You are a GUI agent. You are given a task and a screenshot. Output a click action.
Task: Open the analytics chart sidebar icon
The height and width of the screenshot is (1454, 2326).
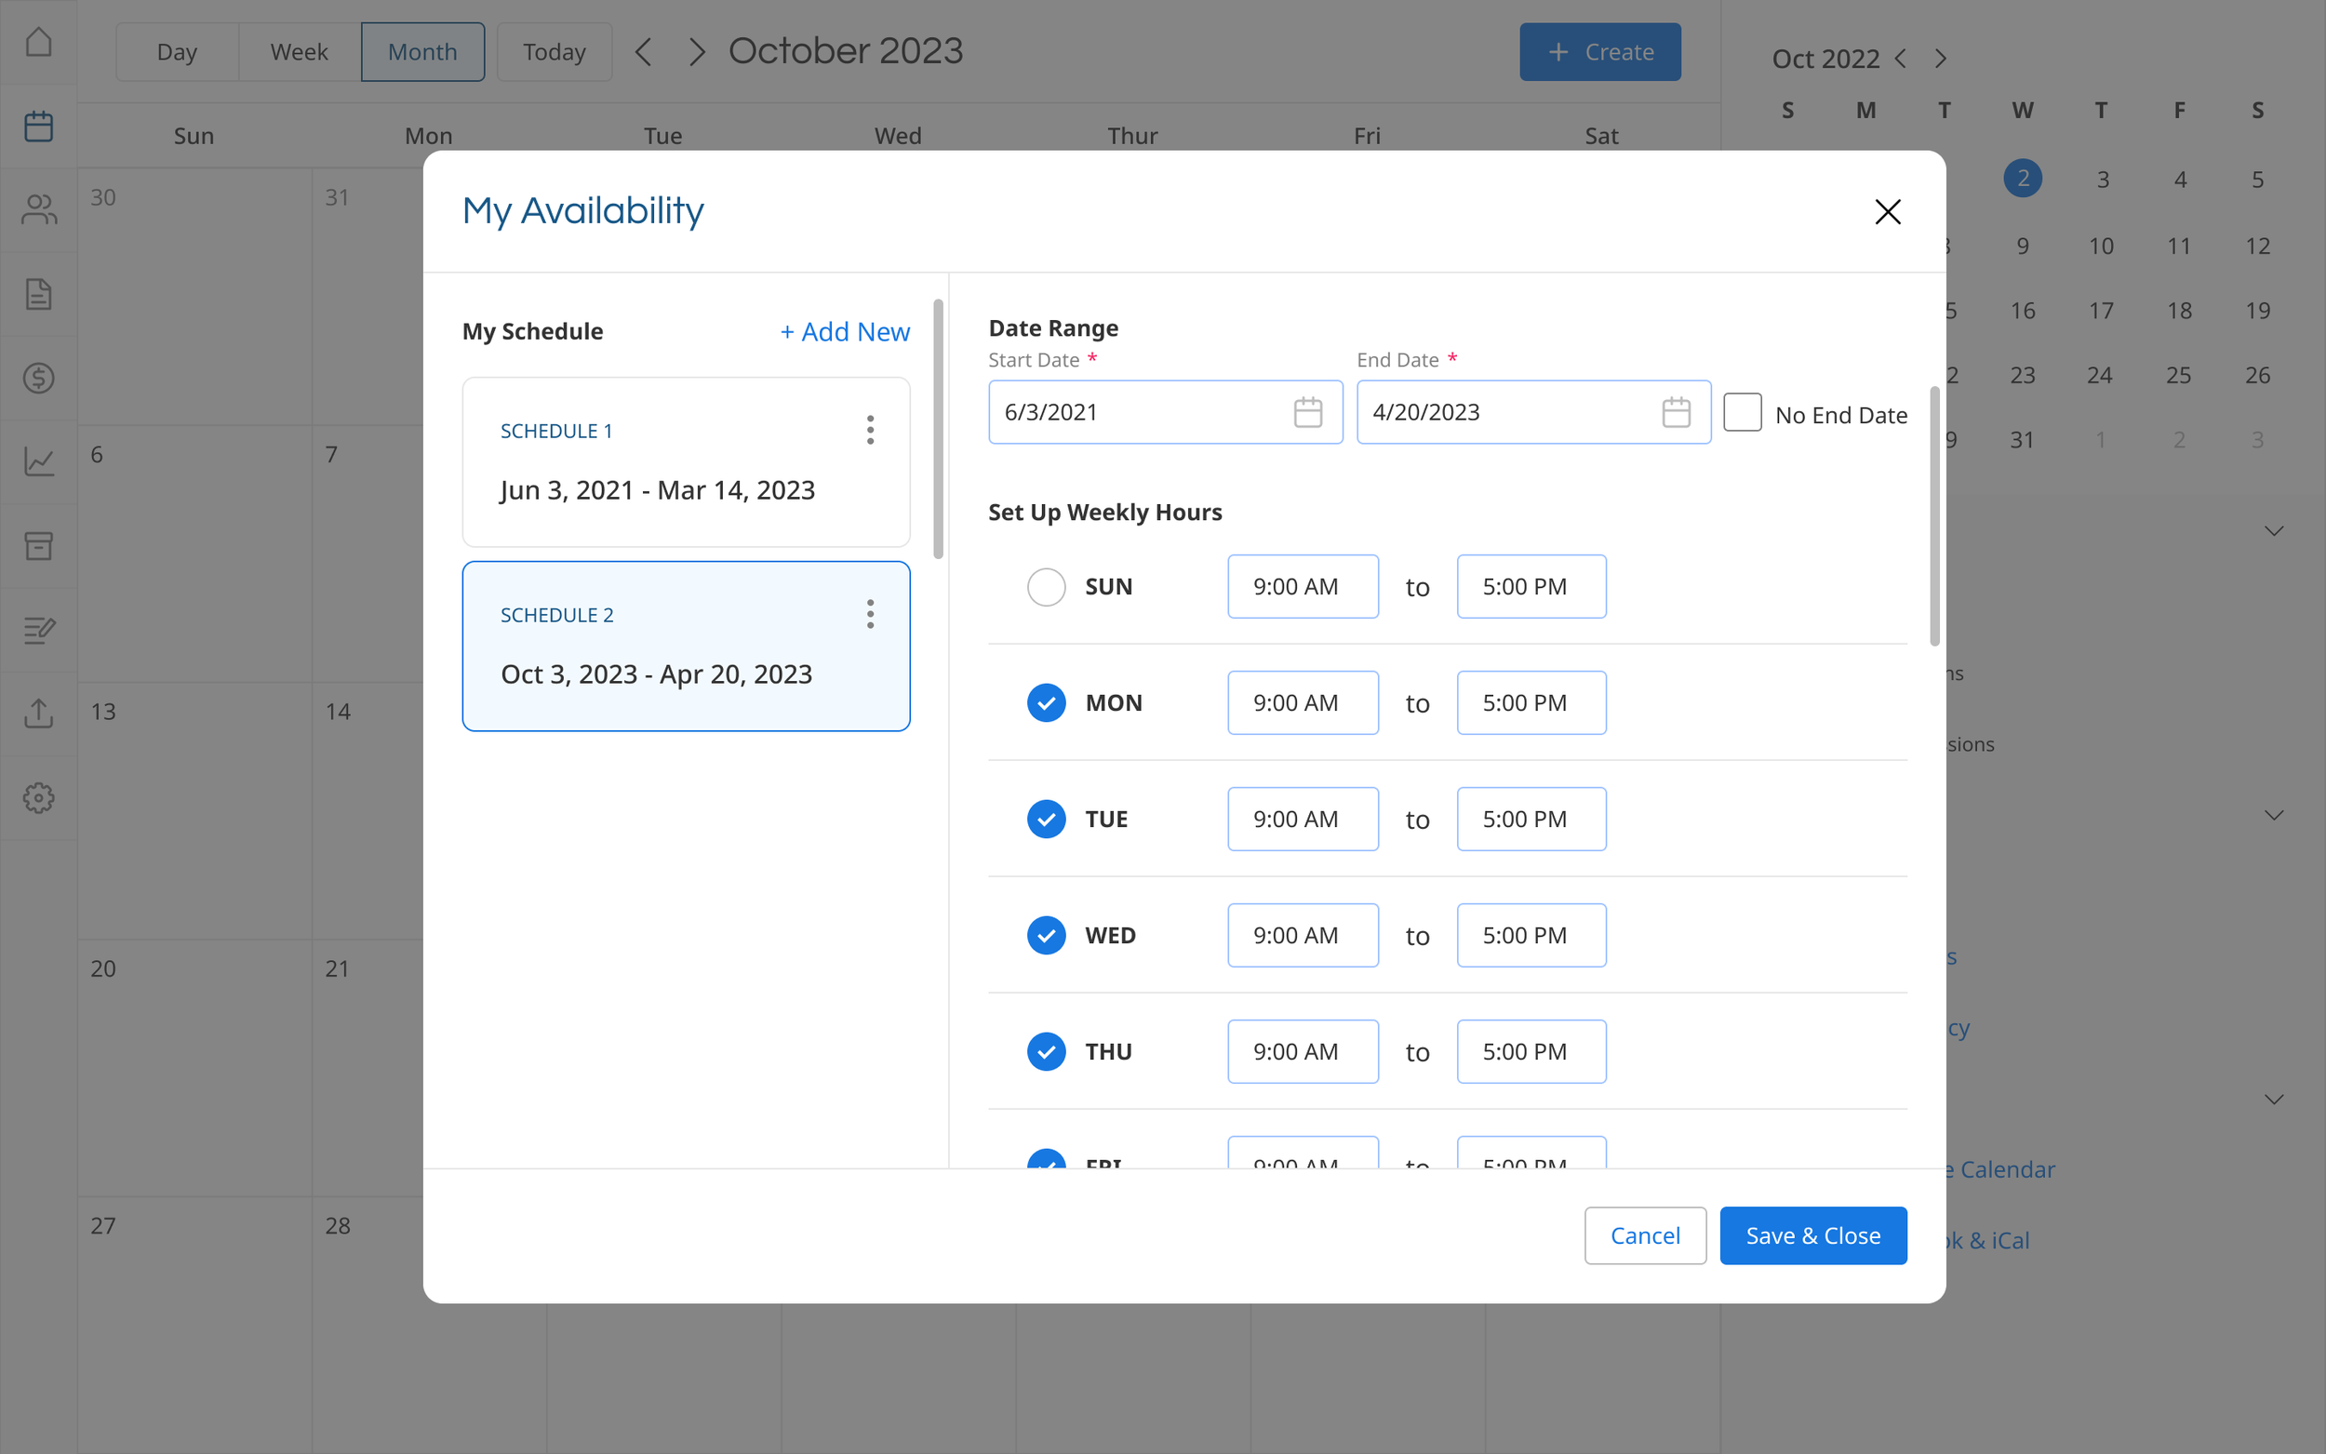coord(38,461)
